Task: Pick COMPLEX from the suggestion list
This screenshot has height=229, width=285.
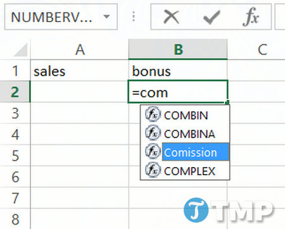Action: click(189, 171)
